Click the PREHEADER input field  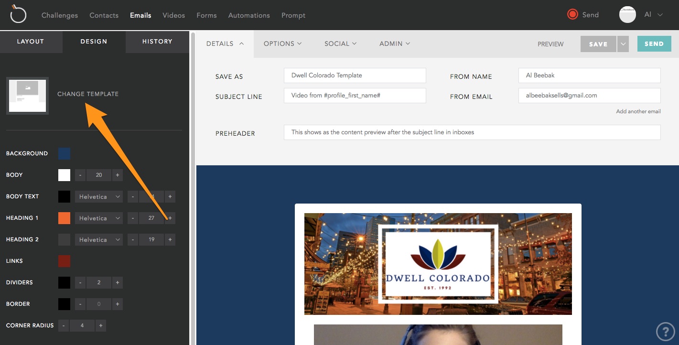472,132
